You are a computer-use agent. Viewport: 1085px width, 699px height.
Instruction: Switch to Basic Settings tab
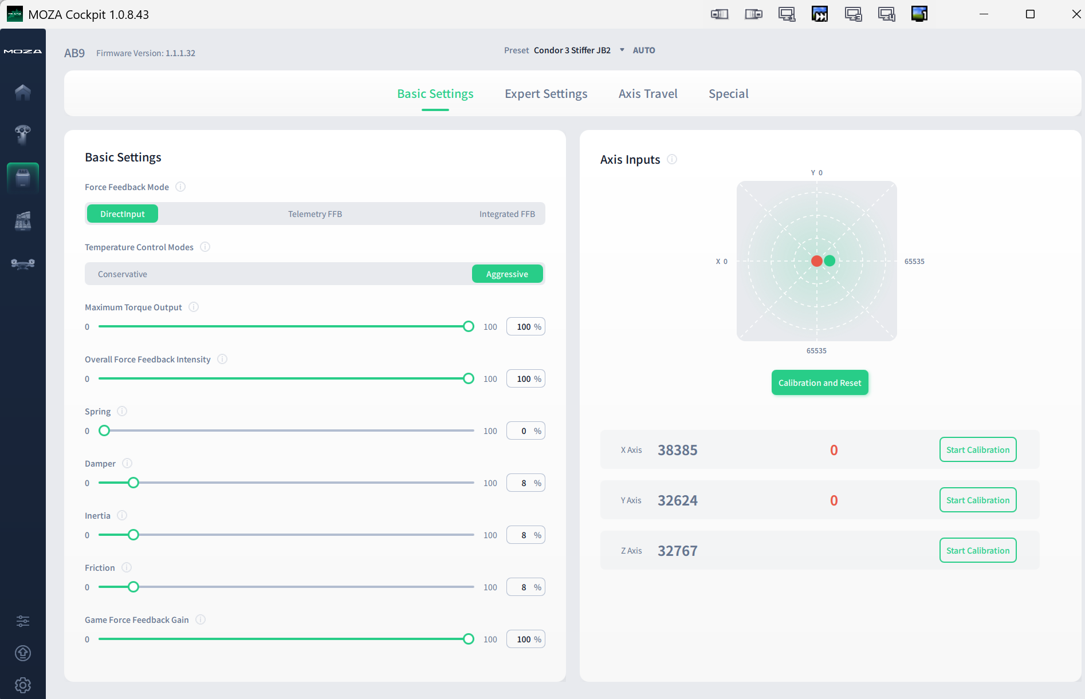pos(435,94)
